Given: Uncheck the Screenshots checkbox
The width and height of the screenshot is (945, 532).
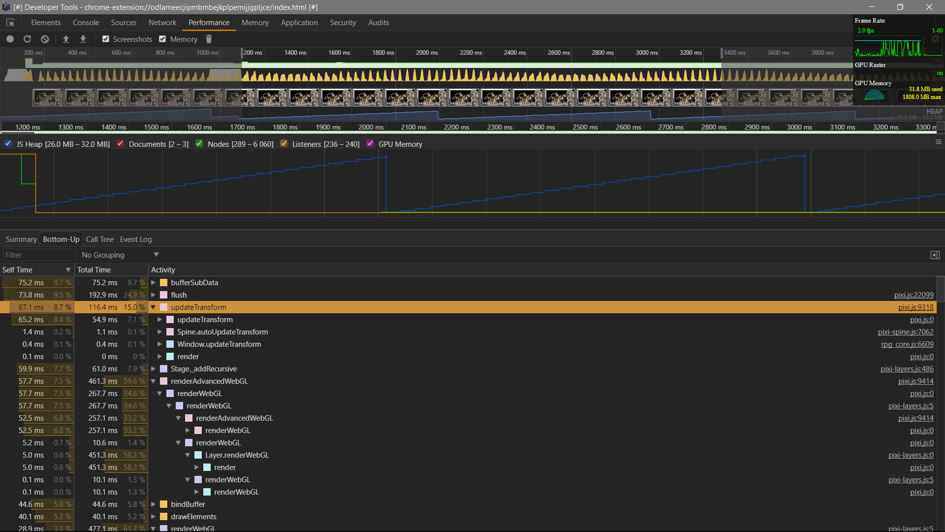Looking at the screenshot, I should tap(106, 39).
